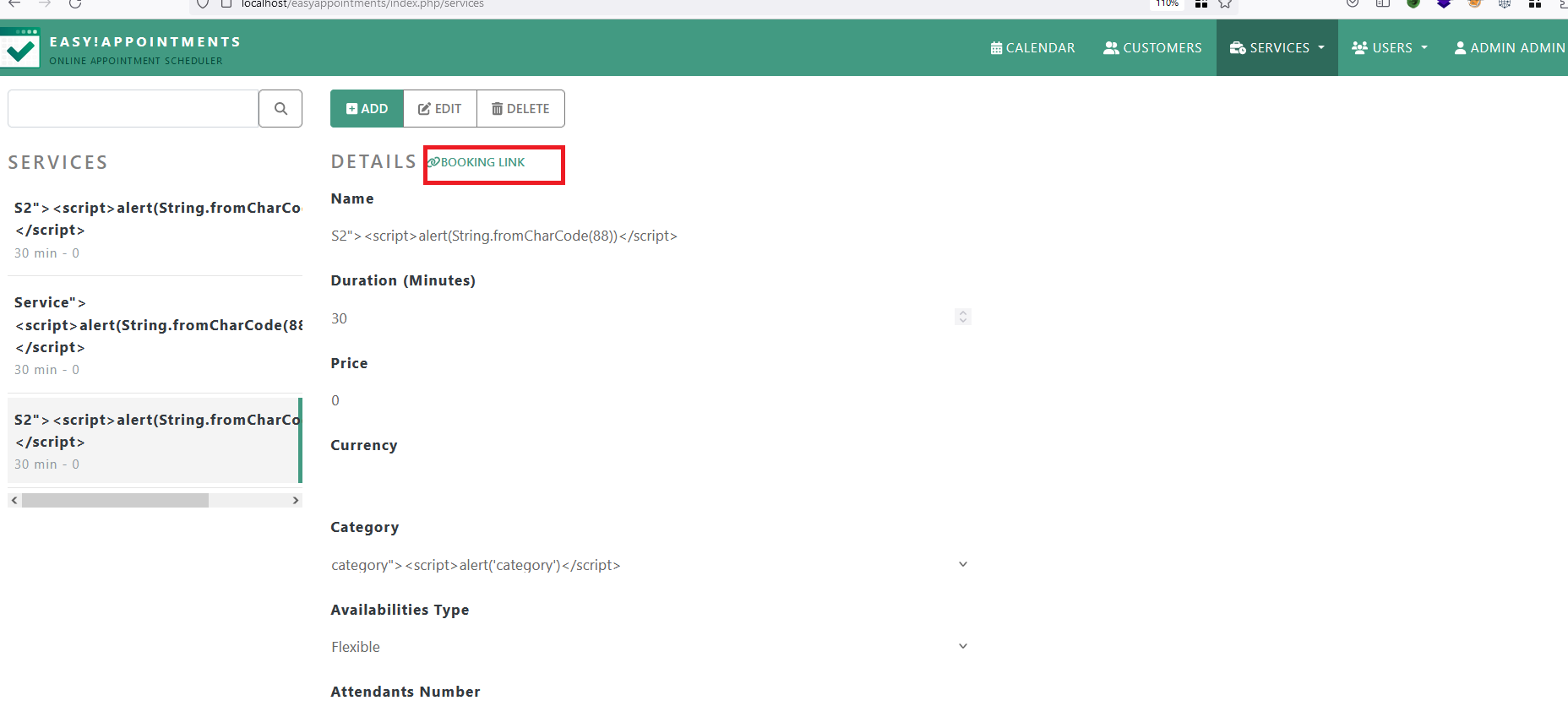This screenshot has height=706, width=1568.
Task: Click the 'Attendants Number' label
Action: click(x=406, y=692)
